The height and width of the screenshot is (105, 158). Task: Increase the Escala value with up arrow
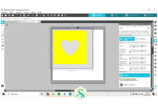point(145,68)
